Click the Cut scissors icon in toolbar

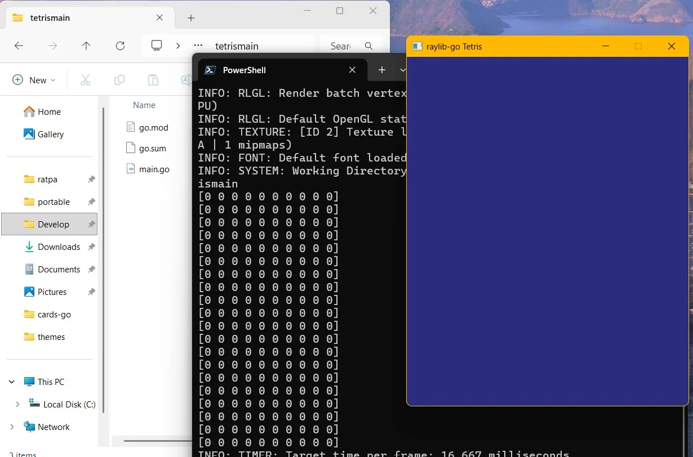pyautogui.click(x=86, y=80)
